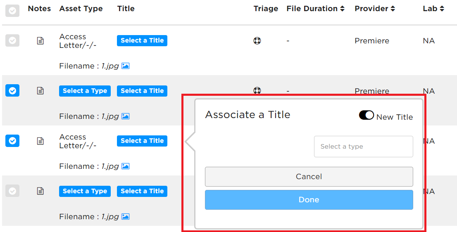This screenshot has height=232, width=457.
Task: Open notes icon in second asset row
Action: pos(40,91)
